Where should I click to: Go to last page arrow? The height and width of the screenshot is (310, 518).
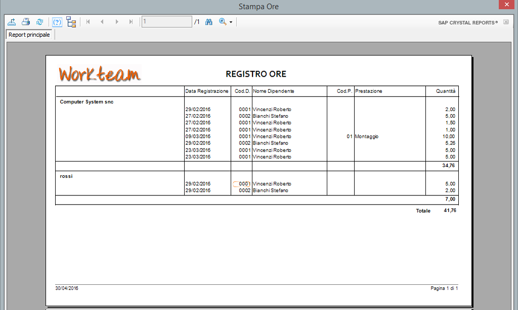131,22
